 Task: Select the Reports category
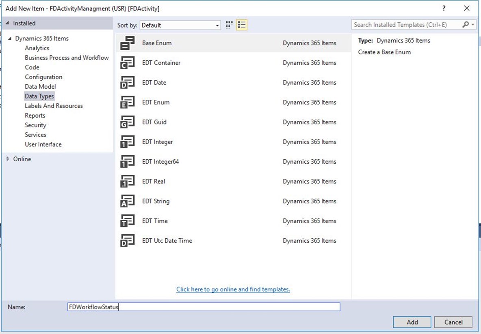(35, 116)
